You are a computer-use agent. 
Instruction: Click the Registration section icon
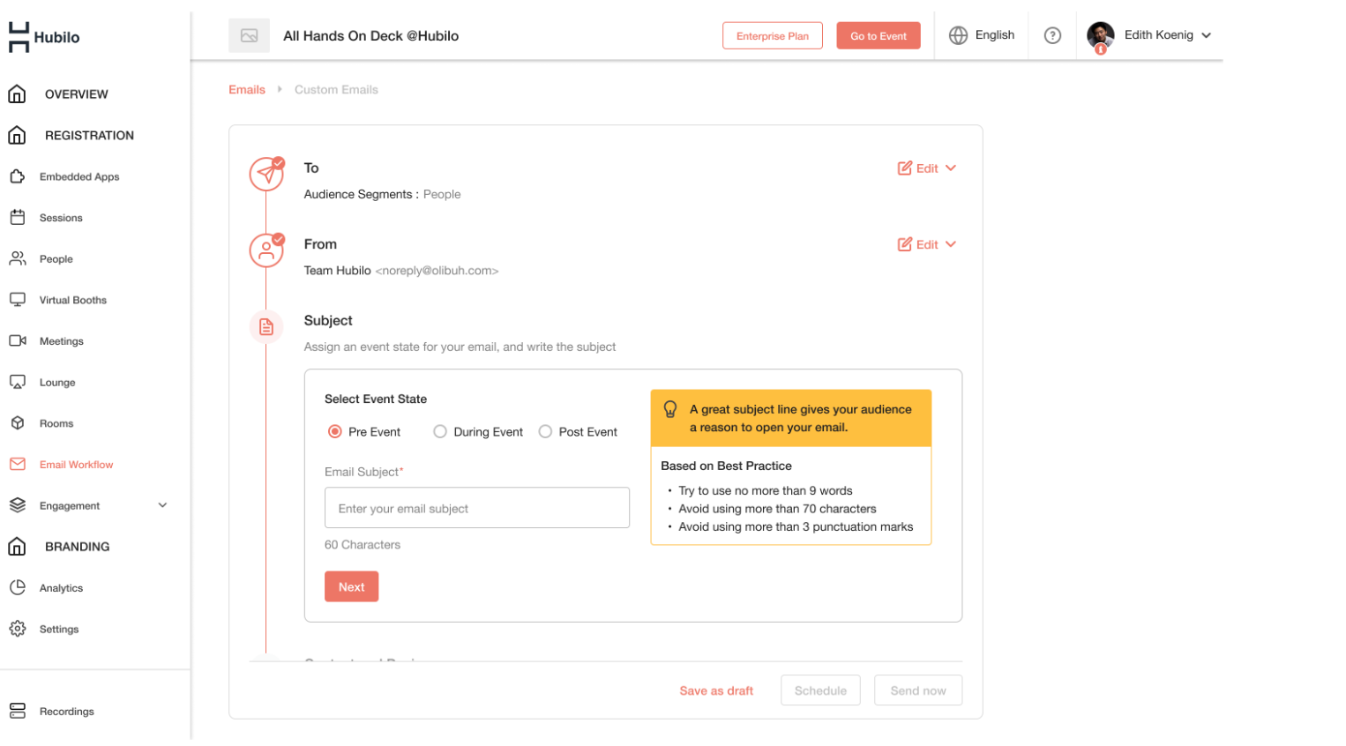click(x=17, y=135)
